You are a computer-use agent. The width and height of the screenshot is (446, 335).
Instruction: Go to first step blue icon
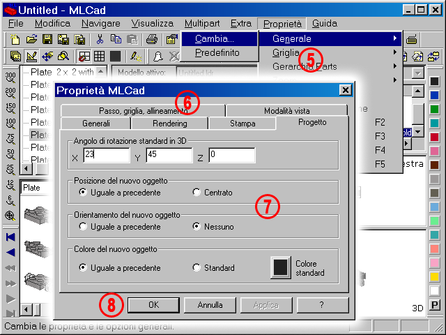(x=10, y=237)
